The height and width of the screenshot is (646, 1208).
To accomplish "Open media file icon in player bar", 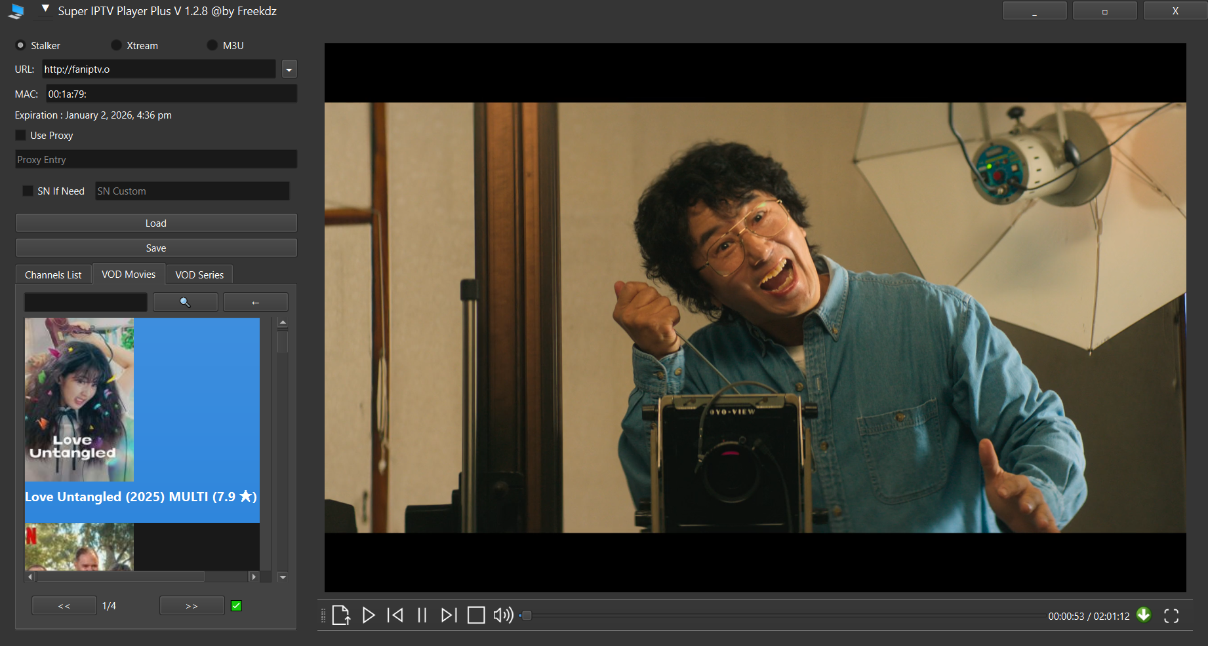I will (x=341, y=615).
